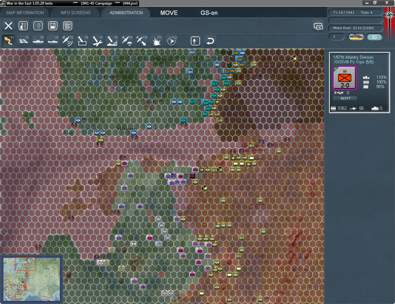The height and width of the screenshot is (304, 395).
Task: Click the date 7/10/1941 Turn: 4 display
Action: tap(355, 12)
